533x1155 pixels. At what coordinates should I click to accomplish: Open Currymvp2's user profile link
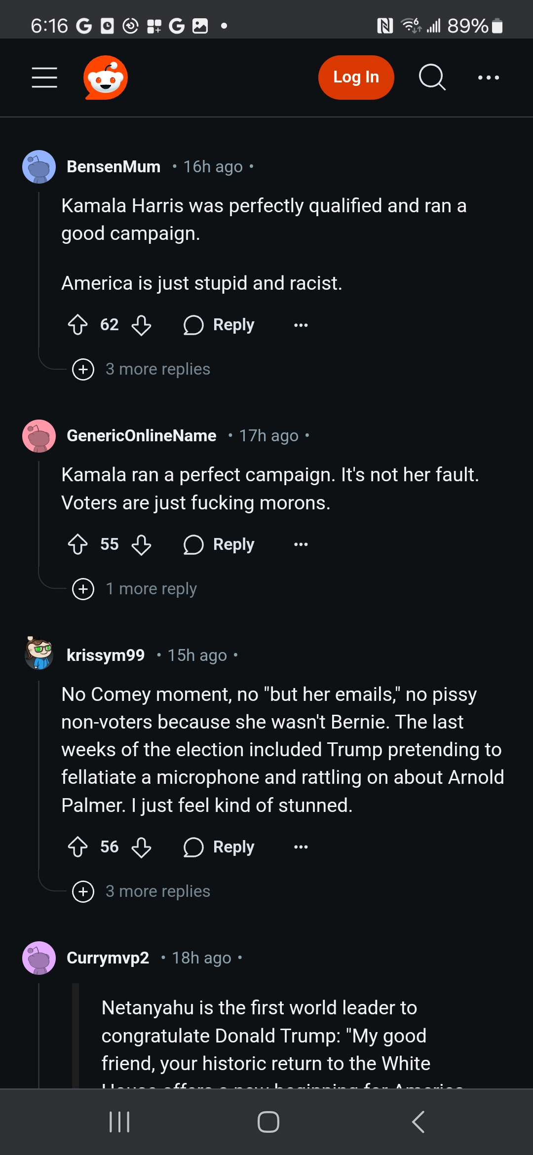point(108,958)
